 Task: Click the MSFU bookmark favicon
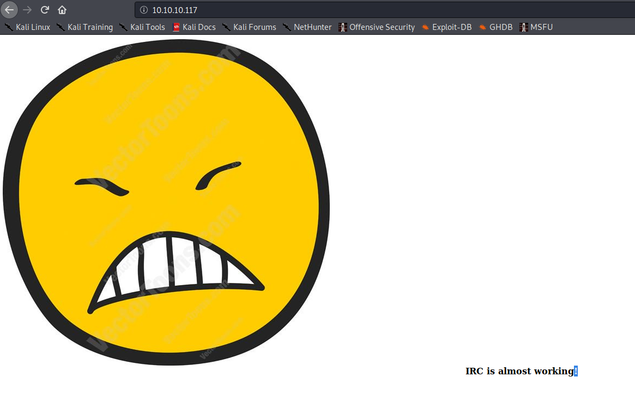523,27
